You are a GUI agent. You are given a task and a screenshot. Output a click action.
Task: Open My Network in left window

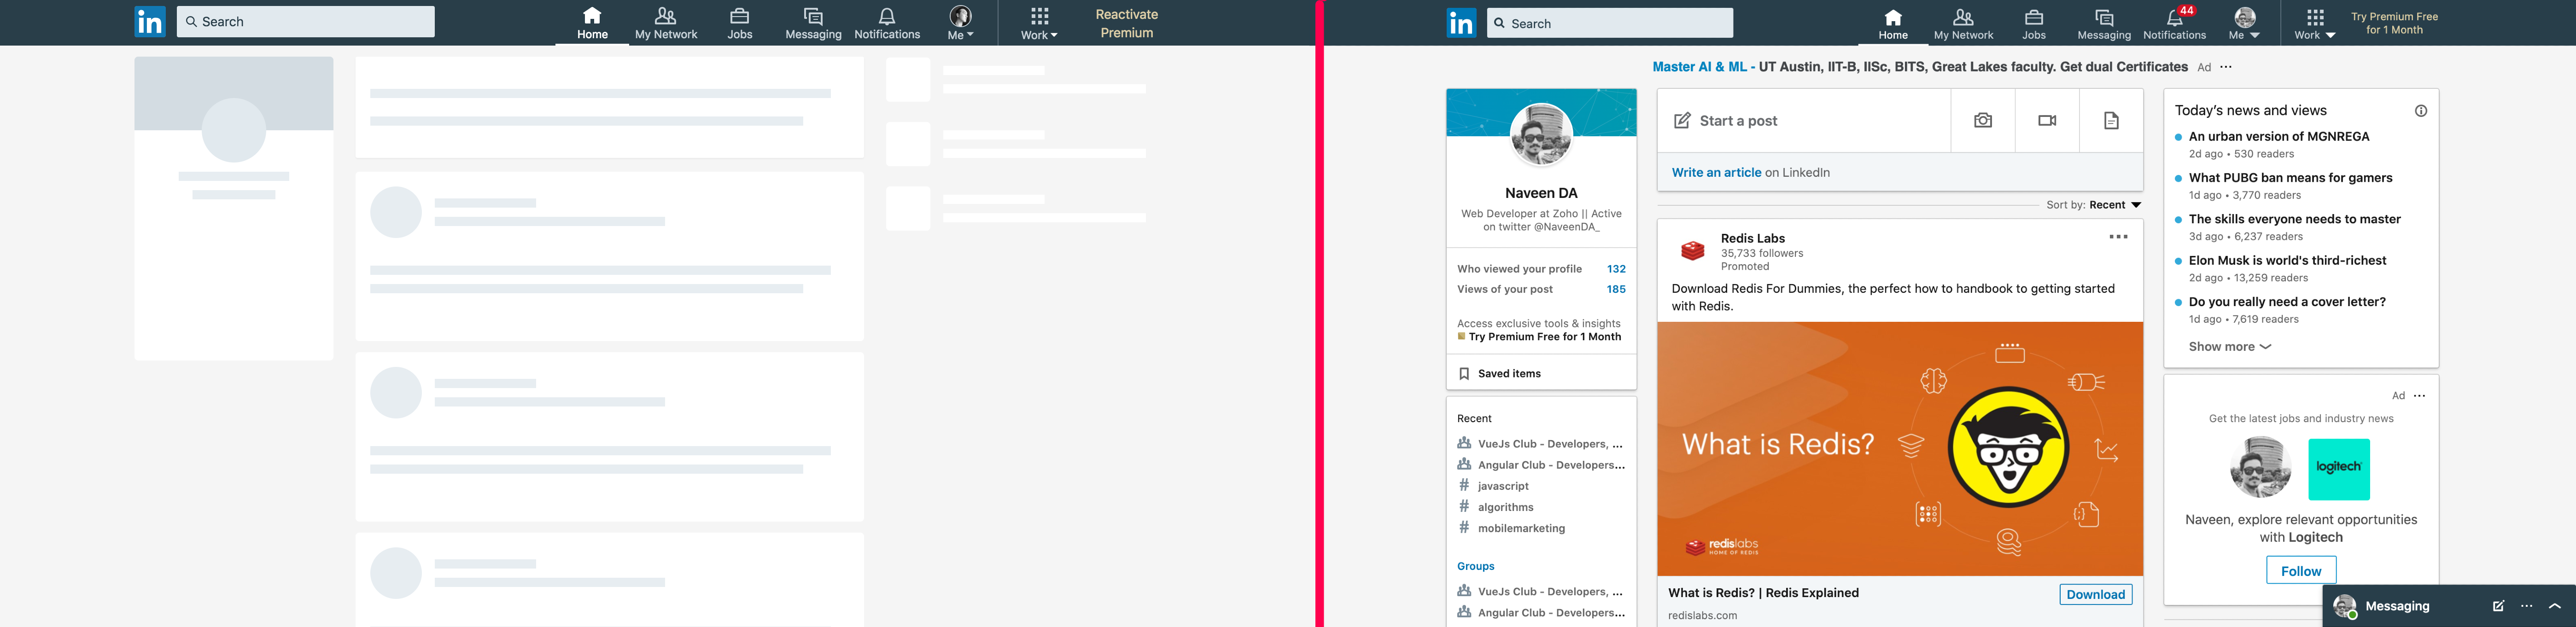[666, 23]
